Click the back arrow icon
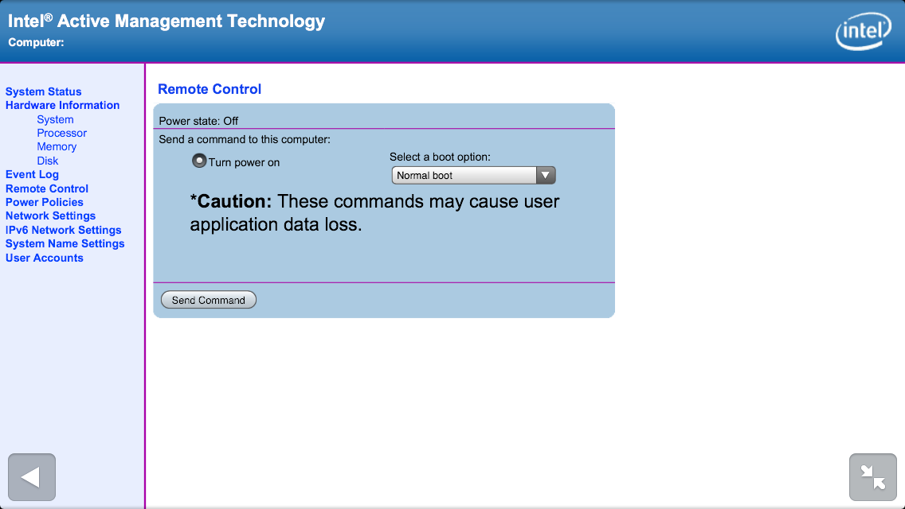 pos(31,477)
